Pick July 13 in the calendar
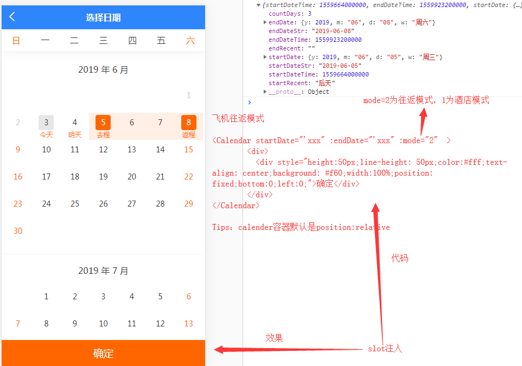This screenshot has width=522, height=366. pyautogui.click(x=188, y=324)
